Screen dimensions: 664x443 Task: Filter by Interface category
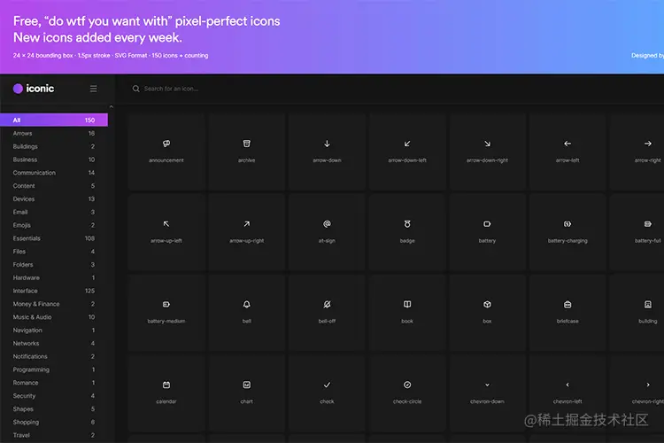54,291
